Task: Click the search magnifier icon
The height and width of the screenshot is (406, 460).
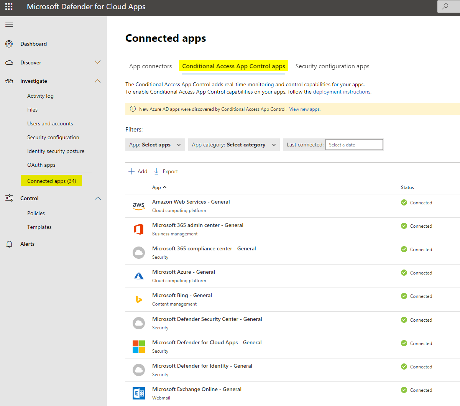Action: click(445, 7)
